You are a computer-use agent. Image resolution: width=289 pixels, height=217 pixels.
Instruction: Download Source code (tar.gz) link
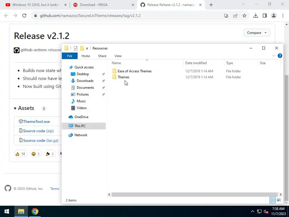(41, 140)
